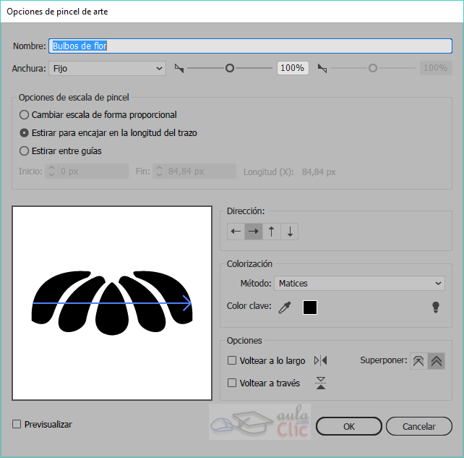The height and width of the screenshot is (458, 464).
Task: Pick key color with the eyedropper
Action: point(285,308)
